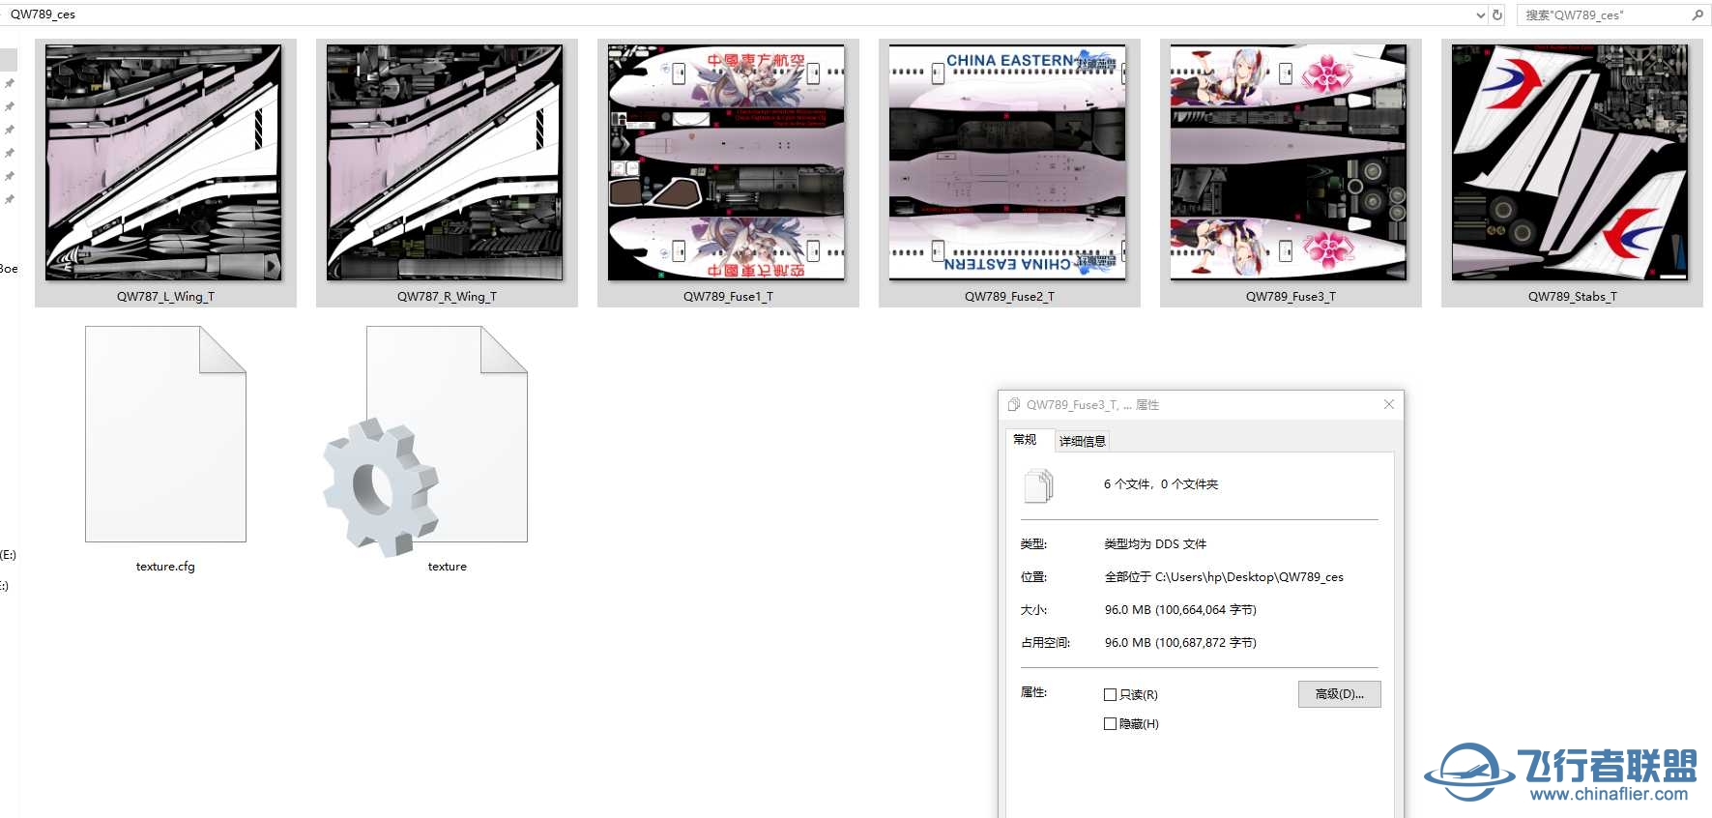Screen dimensions: 1712x818
Task: Click the 6 个文件, 0 个文件夹 summary text
Action: pyautogui.click(x=1161, y=484)
